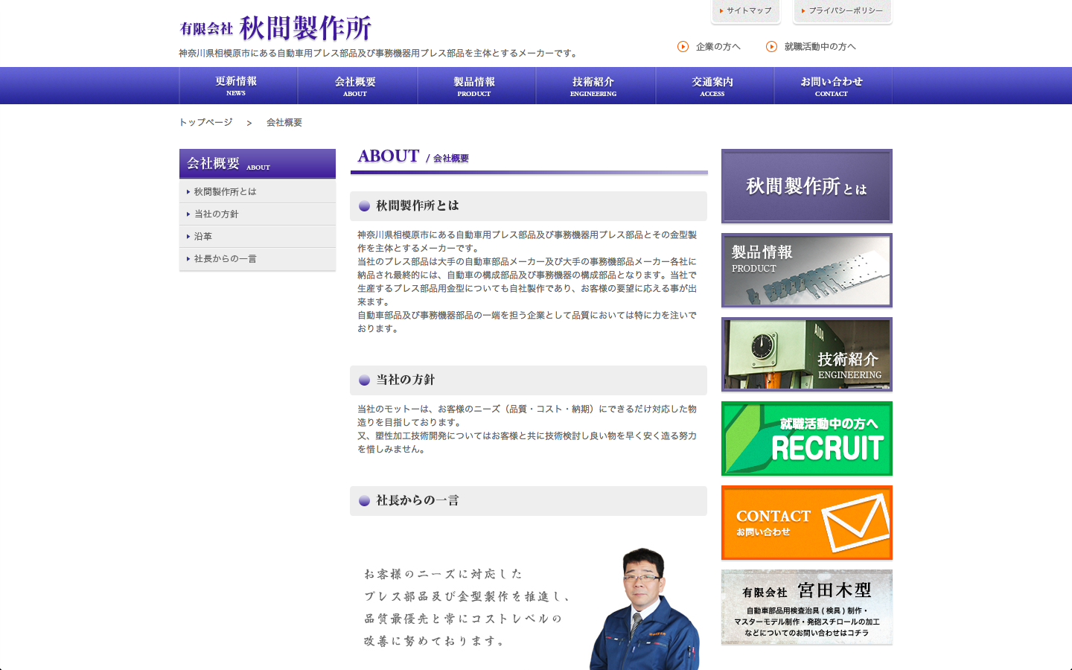Open the 技術紹介 ENGINEERING banner
Screen dimensions: 1072x670
point(807,354)
